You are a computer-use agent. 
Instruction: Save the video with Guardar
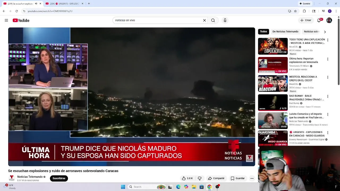[238, 178]
